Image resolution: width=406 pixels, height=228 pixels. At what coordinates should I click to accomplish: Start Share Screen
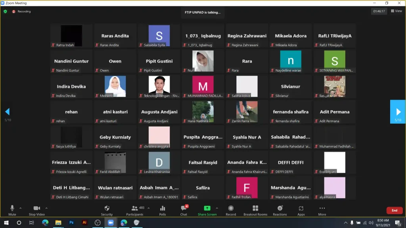point(207,211)
